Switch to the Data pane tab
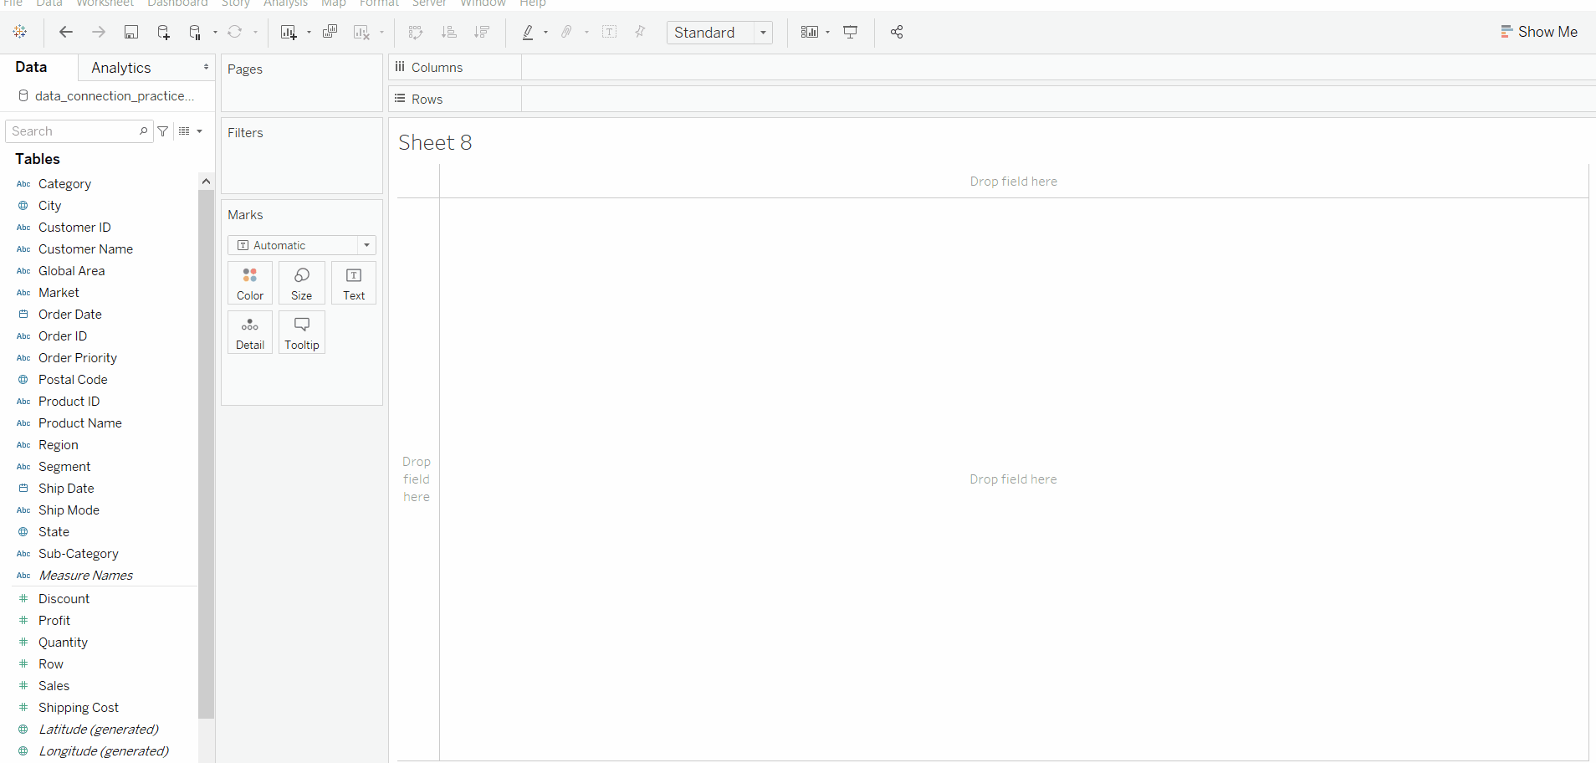This screenshot has width=1596, height=763. pos(31,67)
